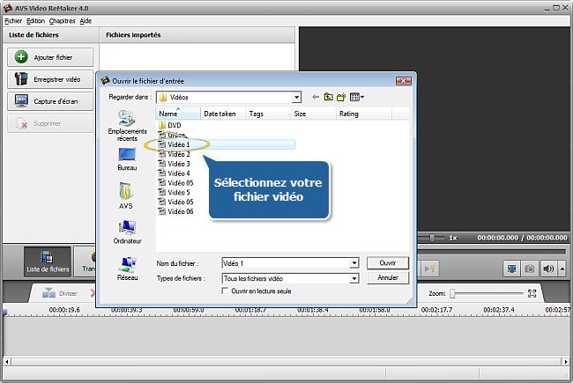Expand the Types de fichiers dropdown
The image size is (573, 383).
(354, 278)
